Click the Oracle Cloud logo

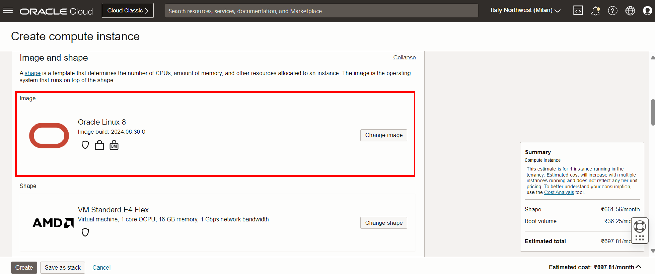(56, 11)
